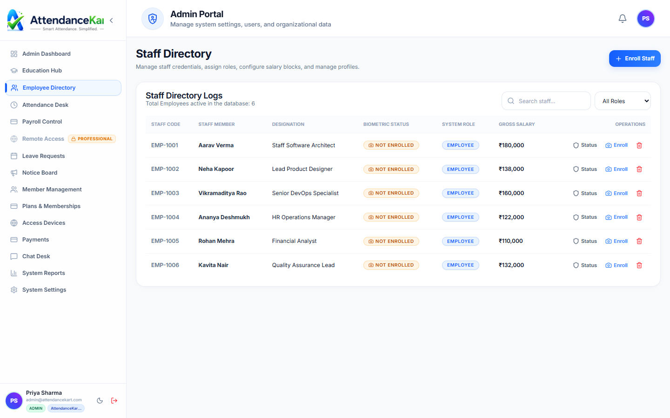This screenshot has height=418, width=670.
Task: Go to Education Hub
Action: 63,71
